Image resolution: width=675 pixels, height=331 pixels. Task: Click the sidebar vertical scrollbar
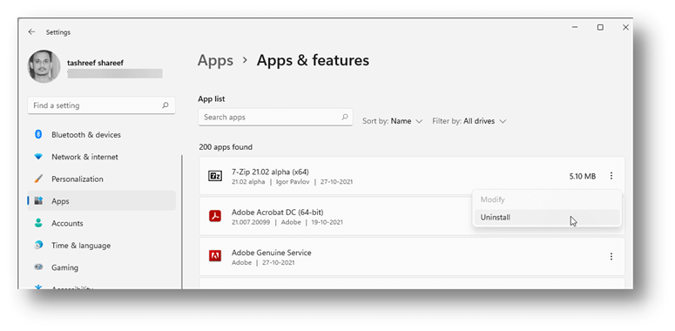(182, 221)
